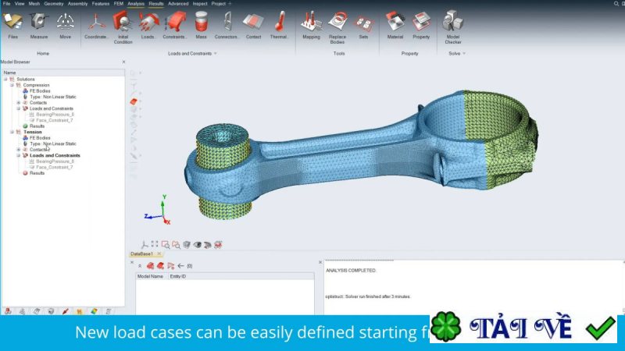625x351 pixels.
Task: Switch to the Results ribbon tab
Action: click(x=155, y=4)
